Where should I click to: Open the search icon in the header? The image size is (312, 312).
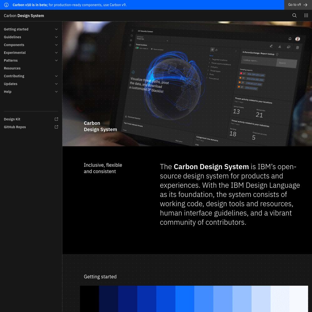point(294,16)
